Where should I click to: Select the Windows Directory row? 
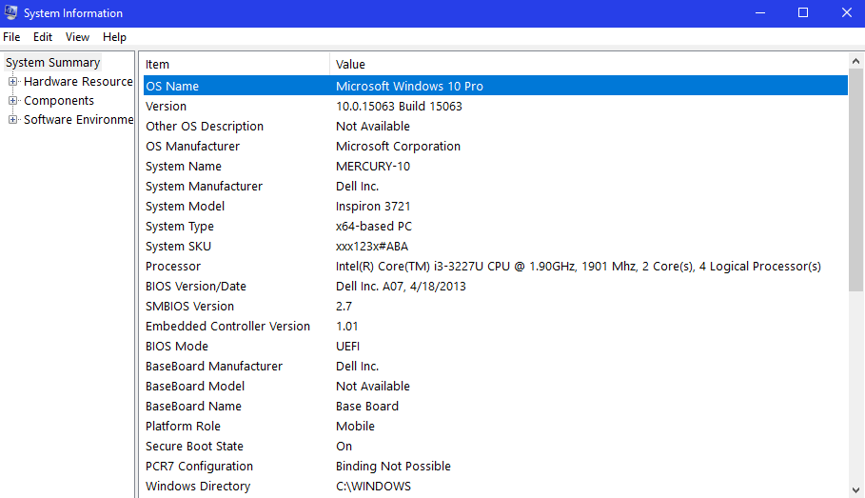click(x=496, y=487)
